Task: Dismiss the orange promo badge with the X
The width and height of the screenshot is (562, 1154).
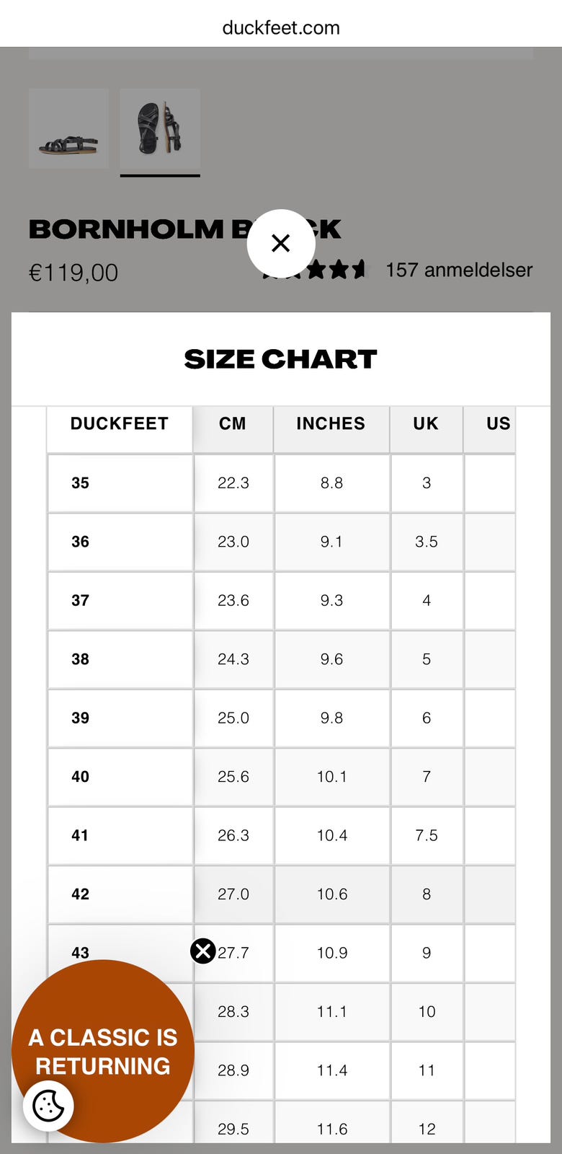Action: (x=203, y=951)
